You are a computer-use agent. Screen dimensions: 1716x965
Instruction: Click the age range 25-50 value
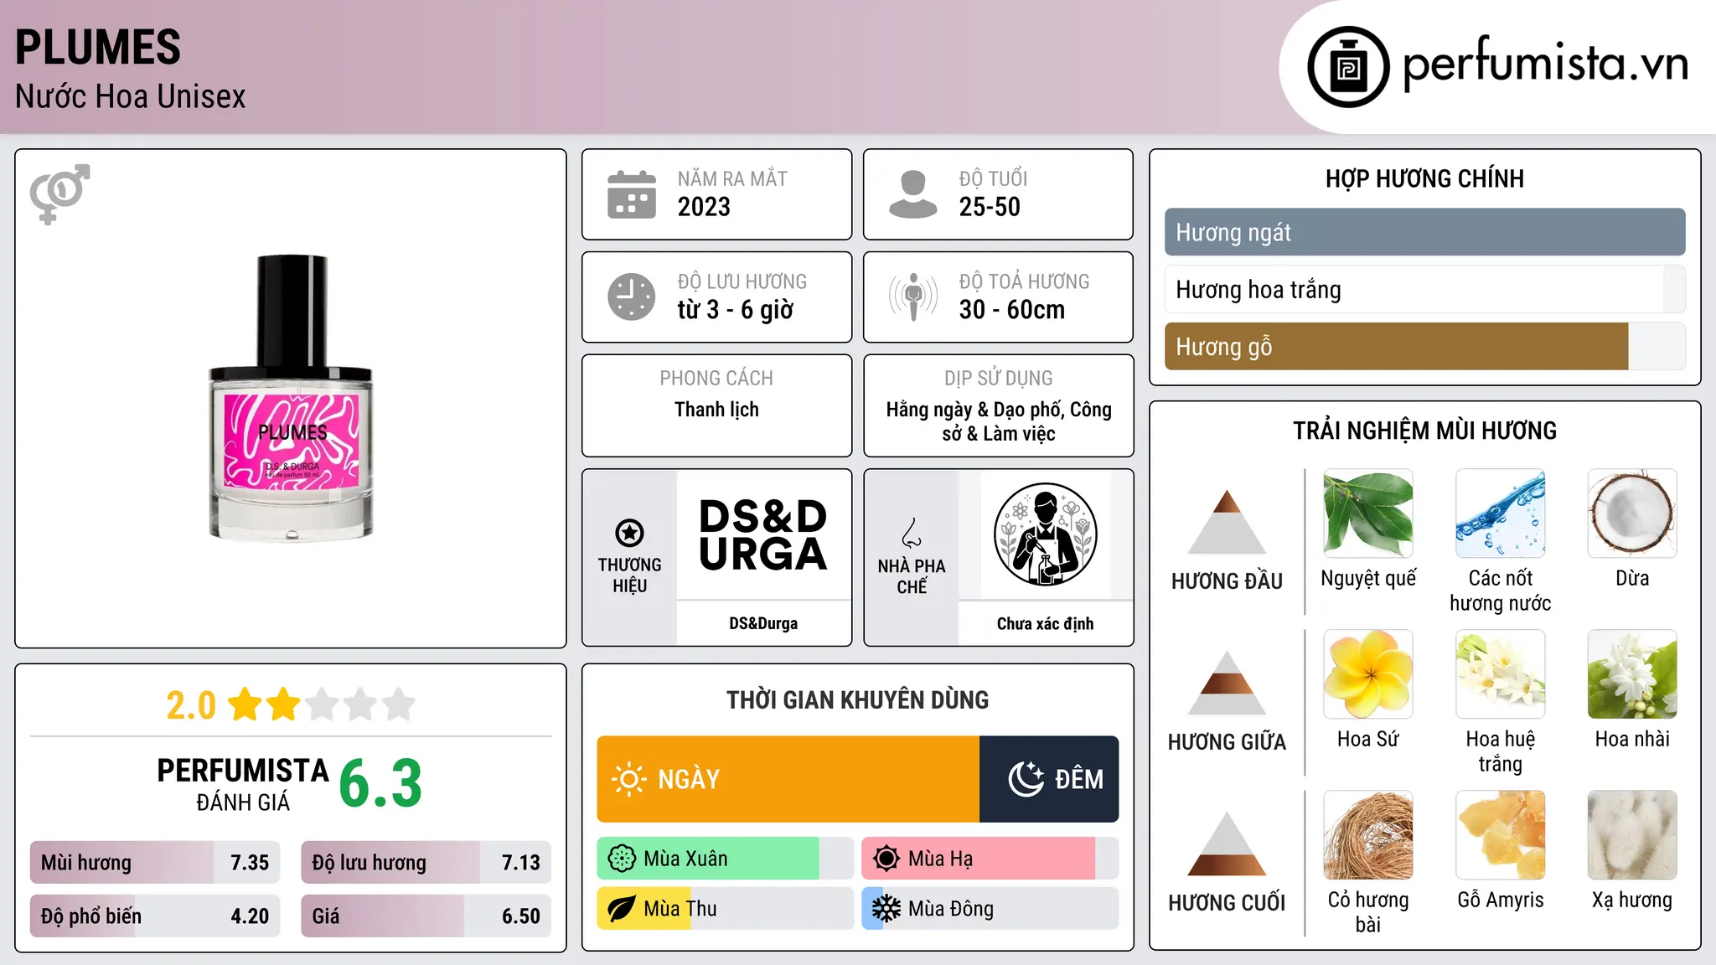tap(990, 207)
